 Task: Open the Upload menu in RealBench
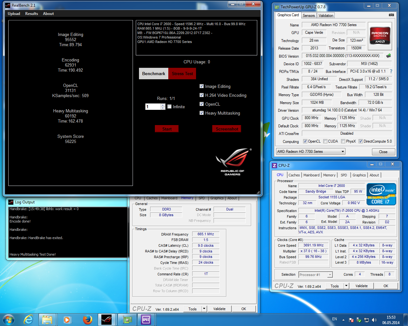coord(14,14)
